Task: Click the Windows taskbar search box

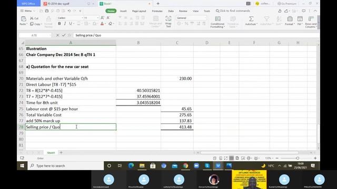Action: [x=65, y=166]
